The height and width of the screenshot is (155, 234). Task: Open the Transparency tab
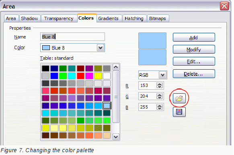[59, 18]
